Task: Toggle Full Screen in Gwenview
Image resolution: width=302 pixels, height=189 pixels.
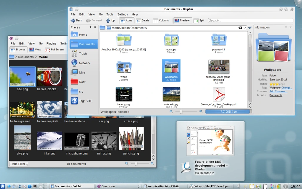Action: pyautogui.click(x=54, y=50)
